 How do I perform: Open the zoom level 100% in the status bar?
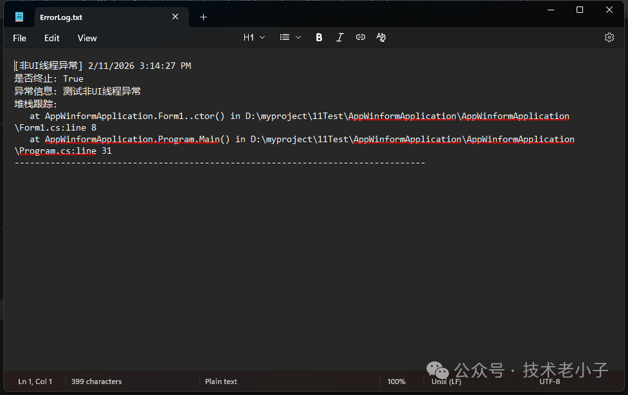396,381
